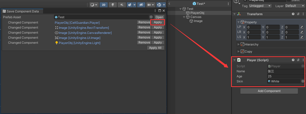Collapse the Transform component
Viewport: 306px width, 114px height.
point(235,14)
